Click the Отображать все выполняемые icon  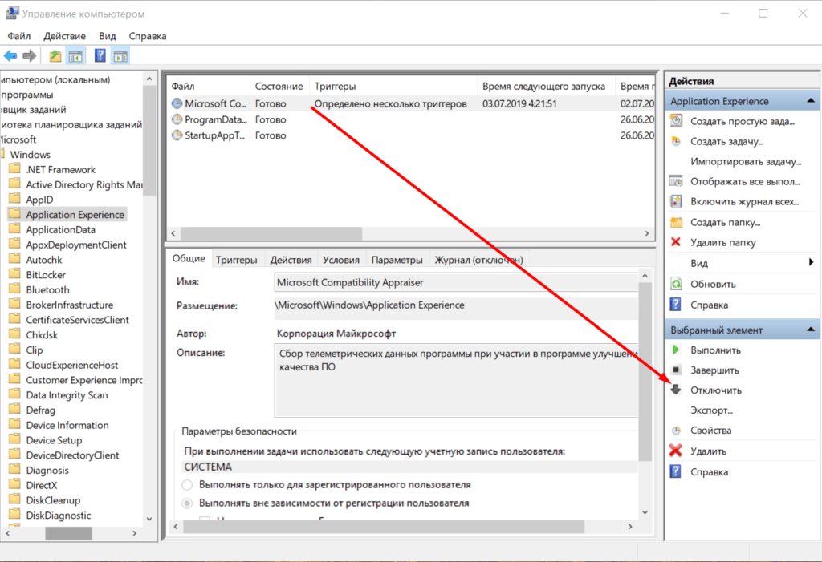click(676, 181)
